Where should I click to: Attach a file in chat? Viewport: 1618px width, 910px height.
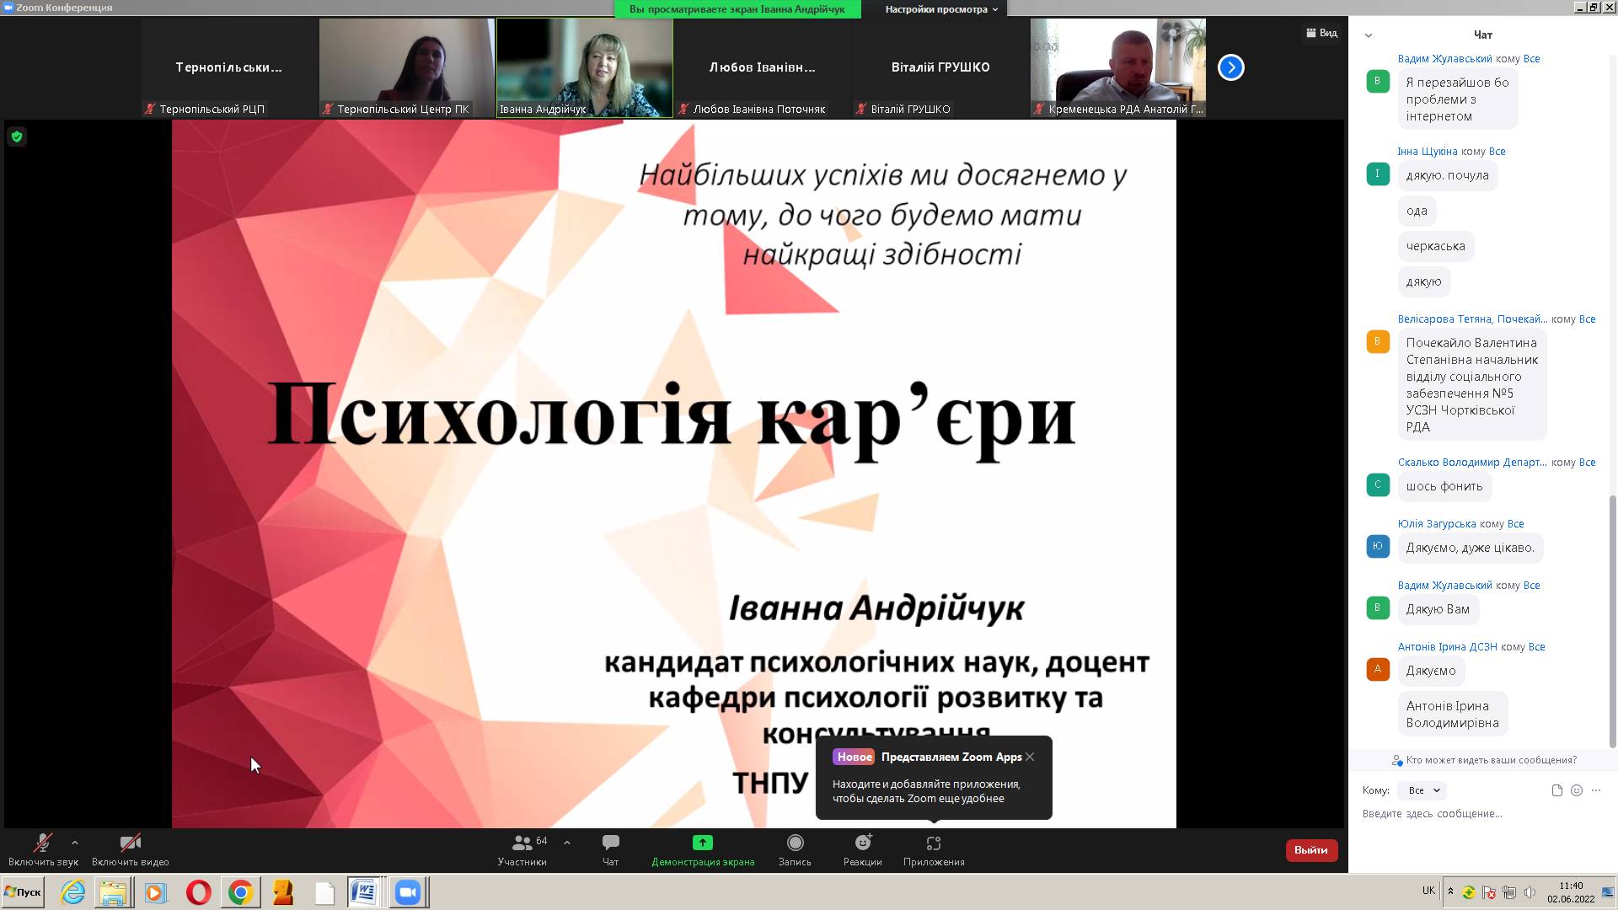pos(1557,790)
